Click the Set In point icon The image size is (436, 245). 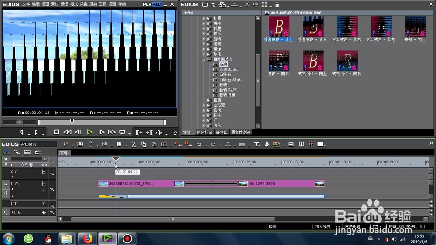[22, 133]
